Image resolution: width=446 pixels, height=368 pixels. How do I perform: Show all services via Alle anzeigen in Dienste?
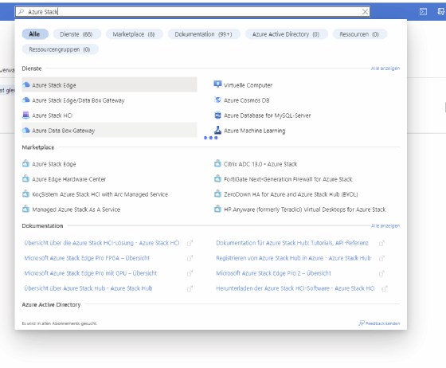[385, 69]
